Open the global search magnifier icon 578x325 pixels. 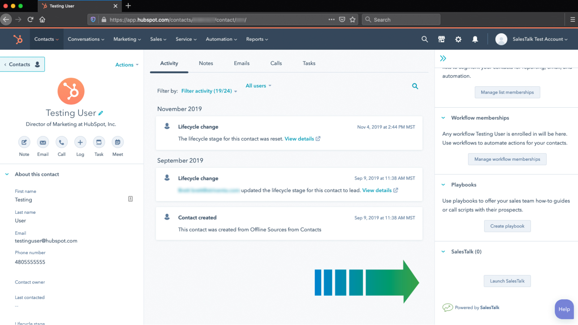tap(425, 39)
